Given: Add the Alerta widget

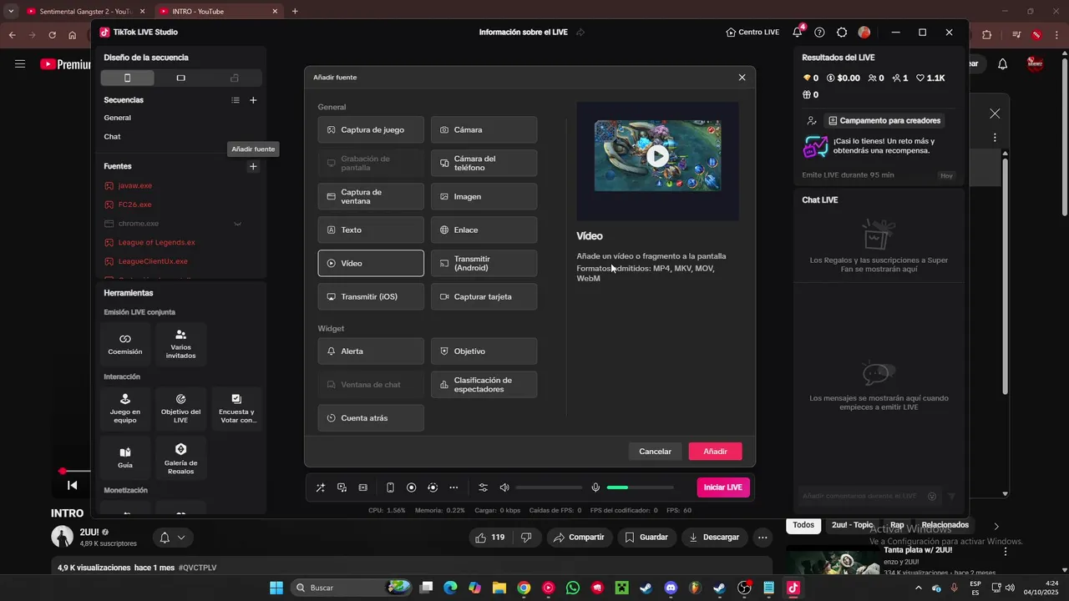Looking at the screenshot, I should point(371,351).
